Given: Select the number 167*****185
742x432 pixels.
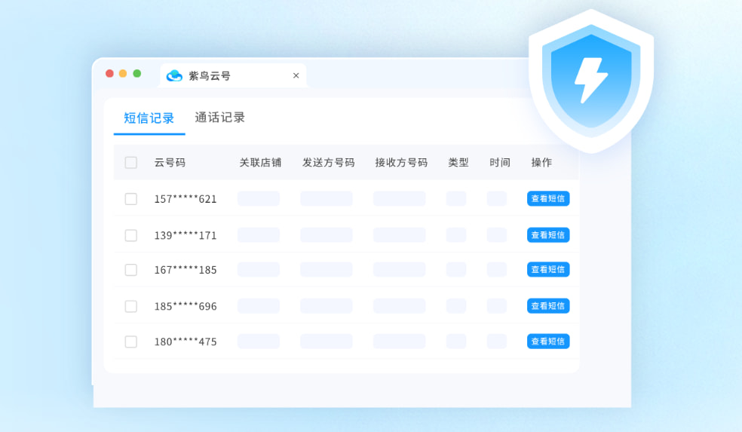Looking at the screenshot, I should coord(185,270).
